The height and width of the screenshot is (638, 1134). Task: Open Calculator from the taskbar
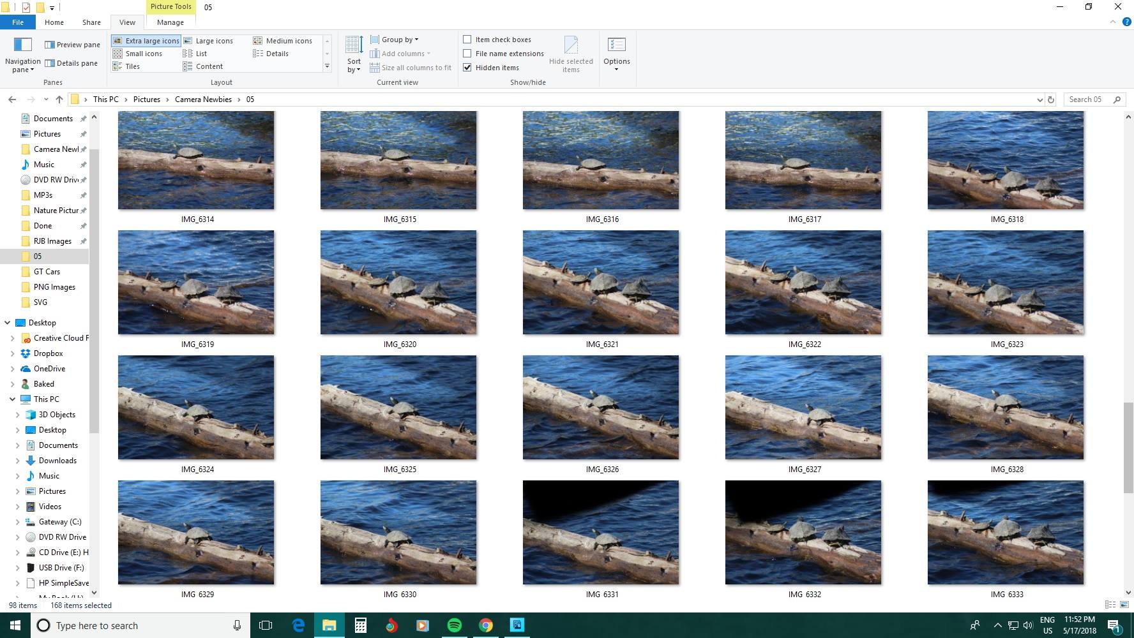pyautogui.click(x=360, y=625)
